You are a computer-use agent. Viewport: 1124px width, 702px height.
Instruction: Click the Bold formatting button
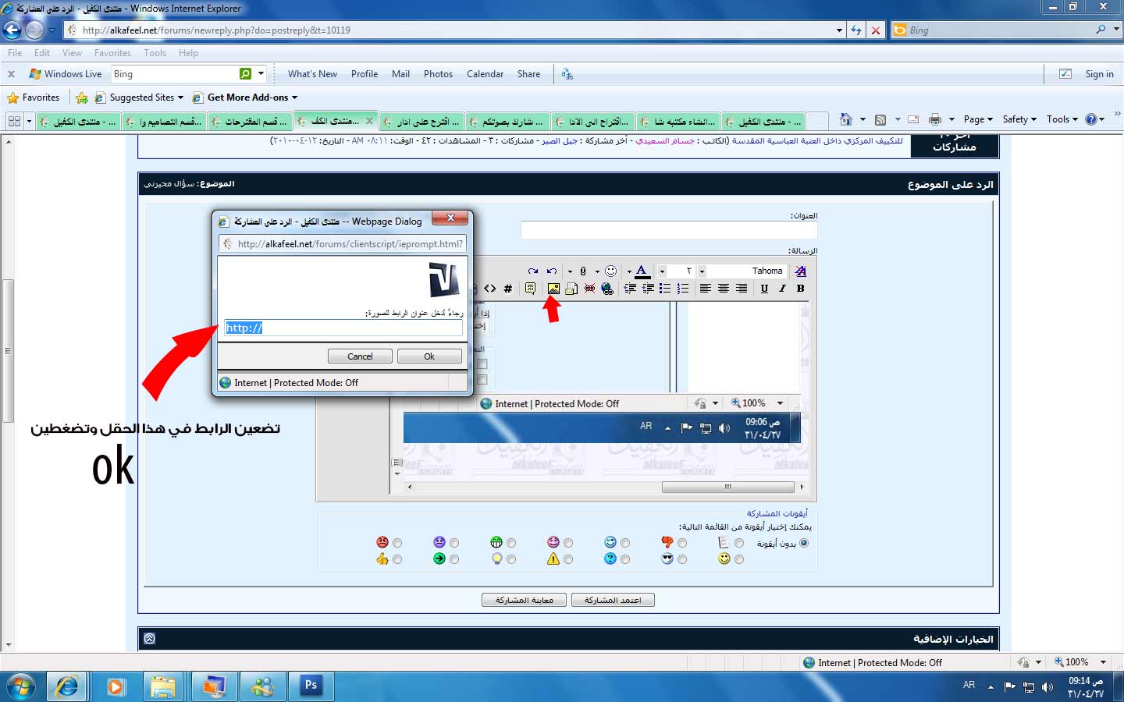click(800, 289)
